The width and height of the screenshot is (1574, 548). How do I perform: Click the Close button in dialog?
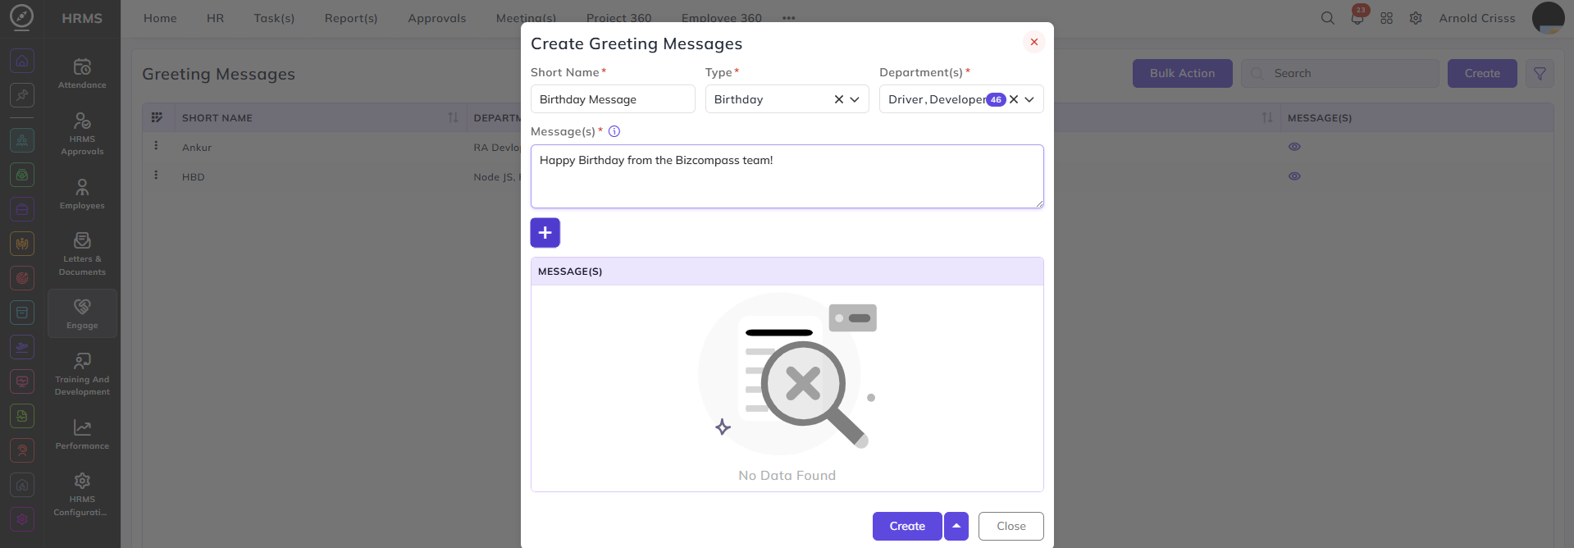point(1011,526)
